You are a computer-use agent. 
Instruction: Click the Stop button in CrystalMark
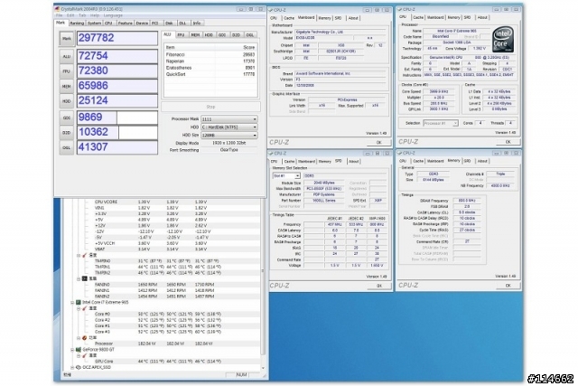[x=210, y=107]
